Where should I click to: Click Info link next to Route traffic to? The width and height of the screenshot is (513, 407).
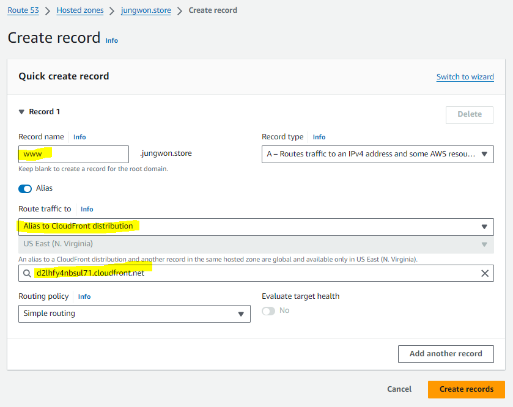pyautogui.click(x=87, y=209)
